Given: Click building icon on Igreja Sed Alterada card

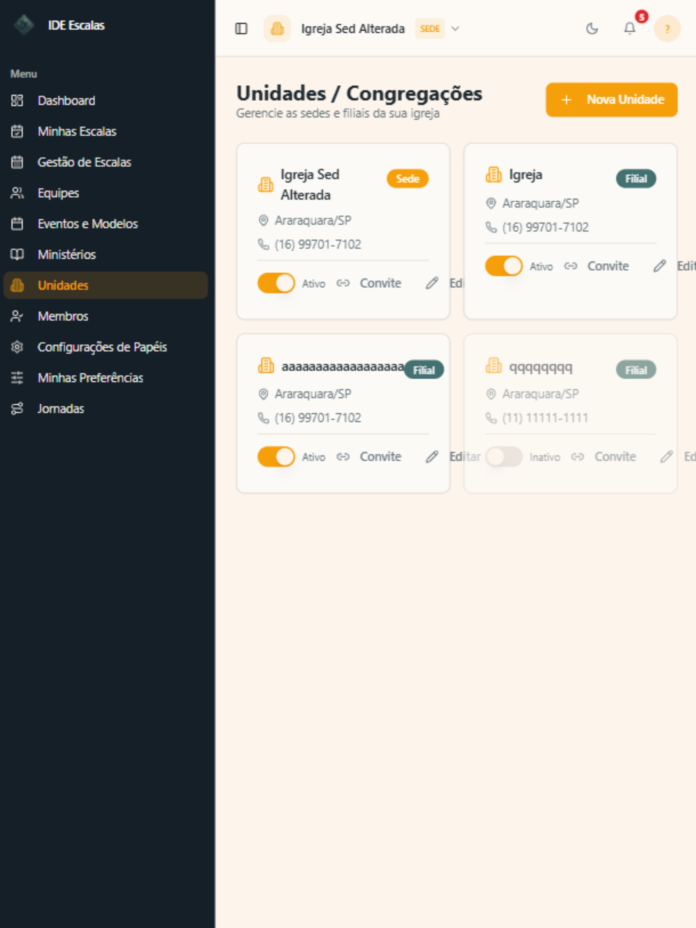Looking at the screenshot, I should point(266,184).
